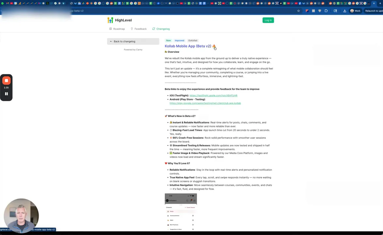Open a new browser tab with plus
This screenshot has height=235, width=383.
point(380,3)
